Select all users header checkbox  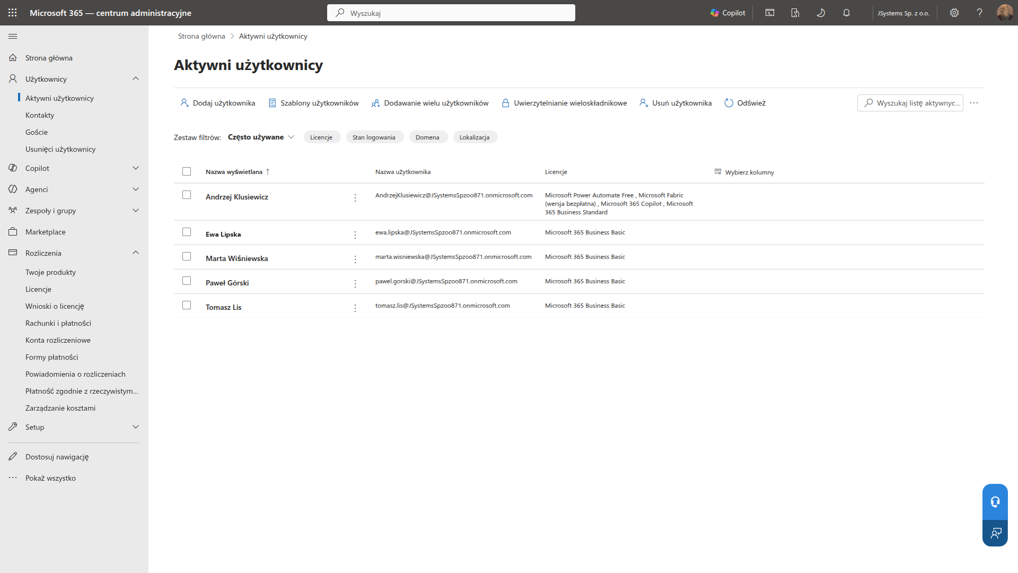187,171
